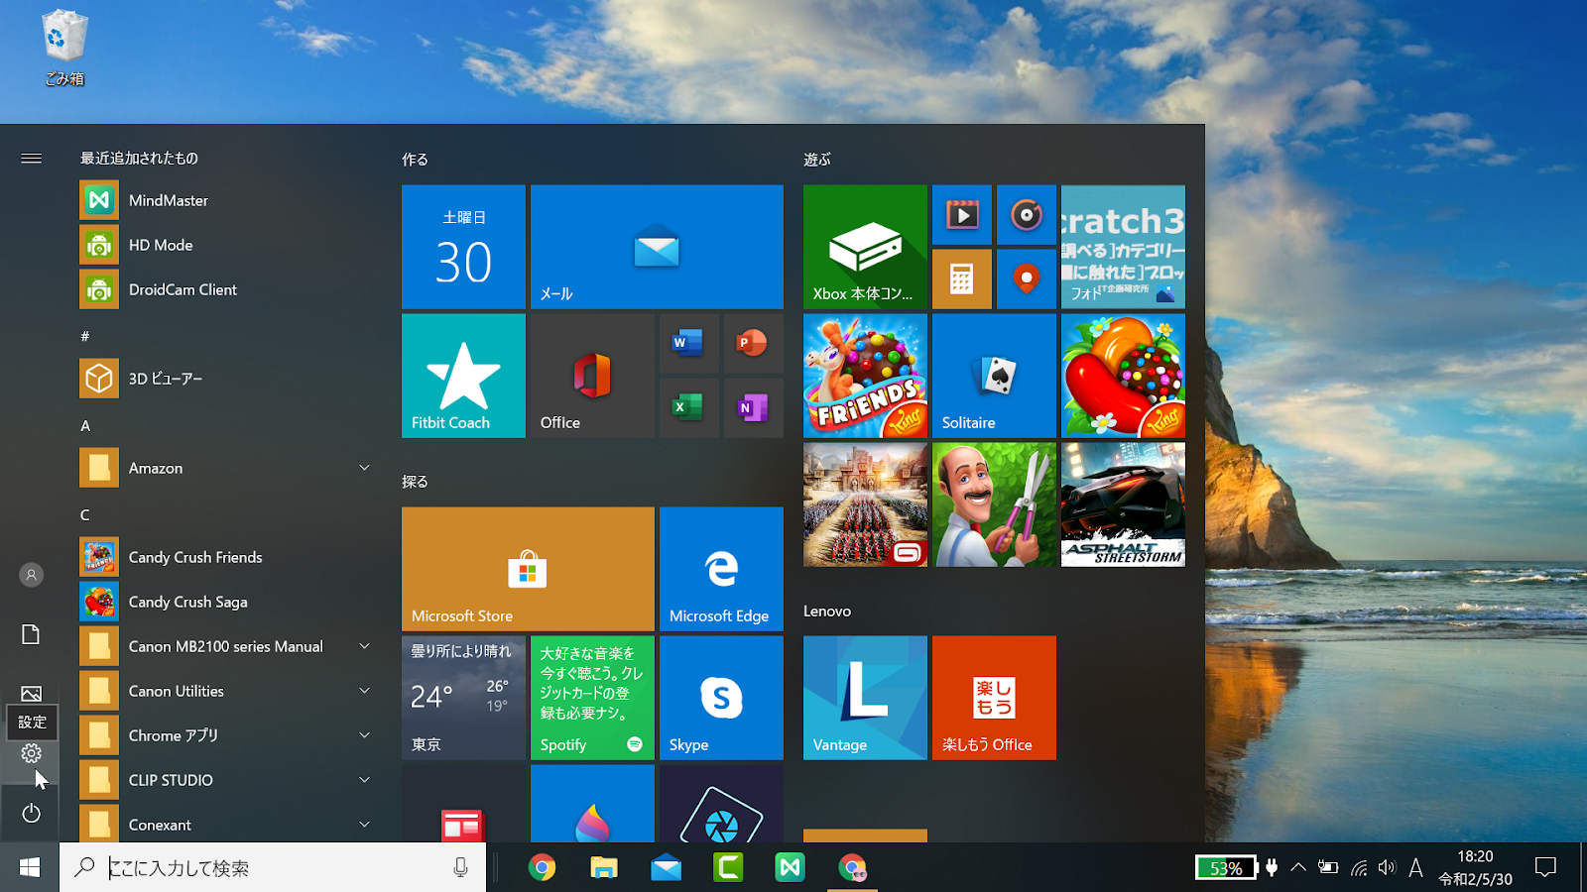Open PowerPoint from the small tile
Viewport: 1587px width, 892px height.
click(x=753, y=344)
